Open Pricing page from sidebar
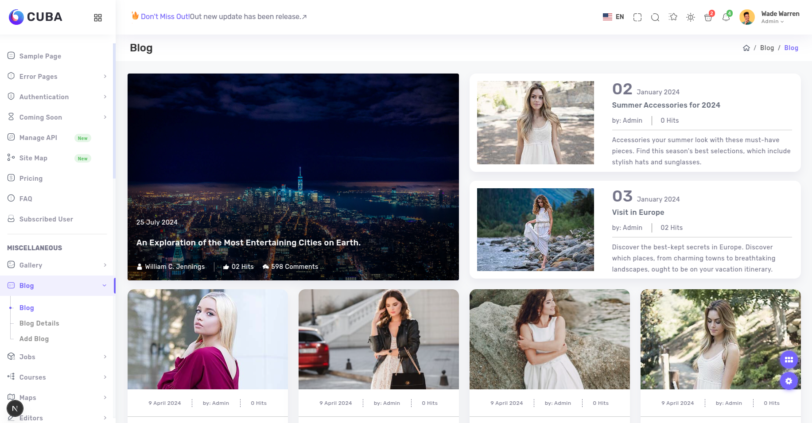 (31, 179)
